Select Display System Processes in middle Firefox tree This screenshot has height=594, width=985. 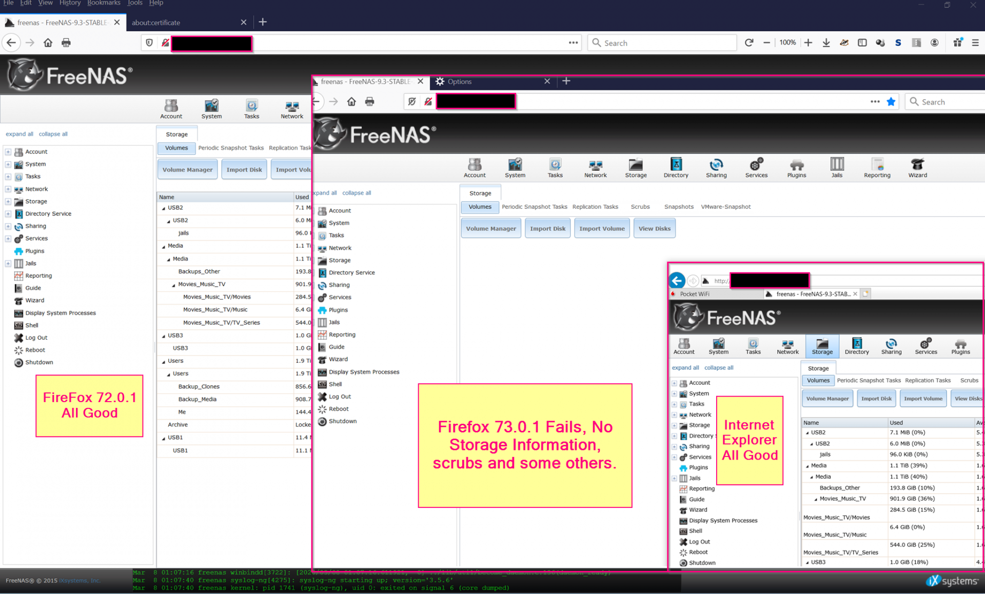(358, 372)
